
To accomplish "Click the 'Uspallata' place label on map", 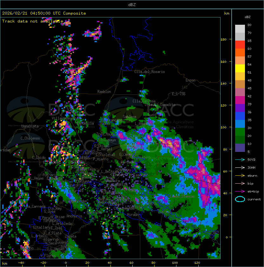I will (x=30, y=126).
